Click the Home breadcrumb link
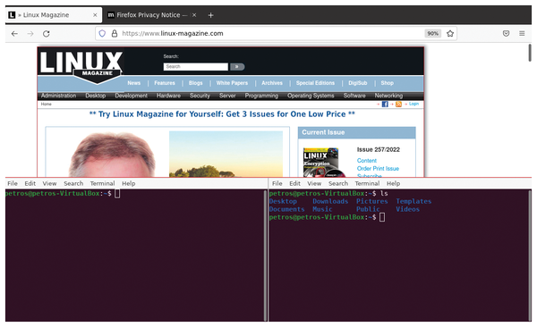Image resolution: width=537 pixels, height=327 pixels. (47, 104)
